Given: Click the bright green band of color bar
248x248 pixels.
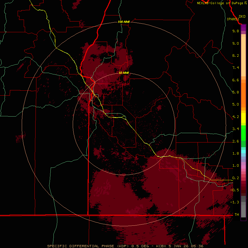Looking at the screenshot, I should click(243, 133).
